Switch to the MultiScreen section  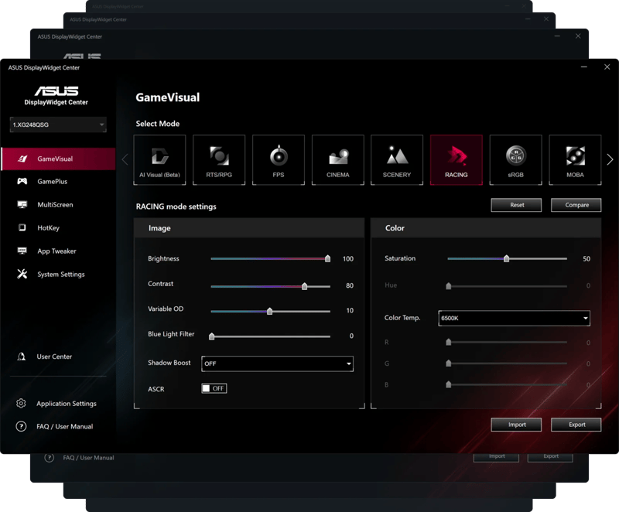click(55, 205)
